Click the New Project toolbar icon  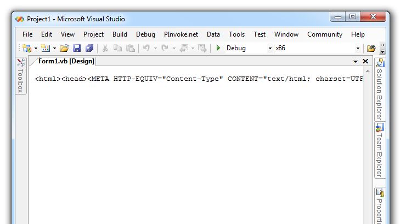tap(27, 48)
